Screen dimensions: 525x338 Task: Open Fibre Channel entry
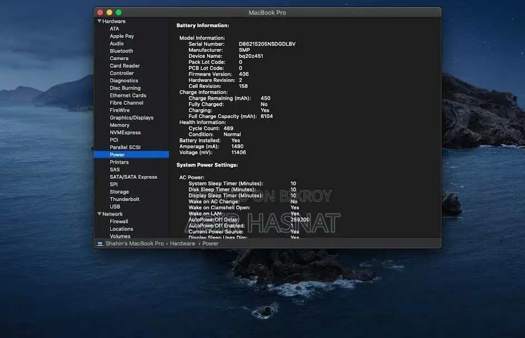click(x=126, y=103)
